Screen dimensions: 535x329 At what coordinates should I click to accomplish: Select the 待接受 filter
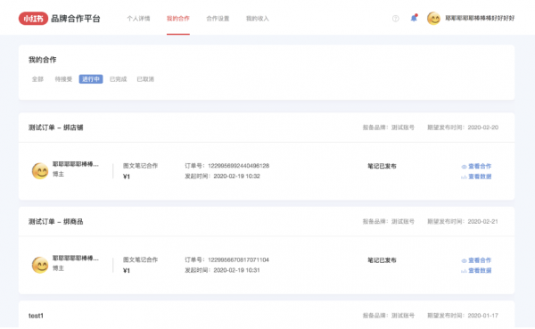(63, 79)
